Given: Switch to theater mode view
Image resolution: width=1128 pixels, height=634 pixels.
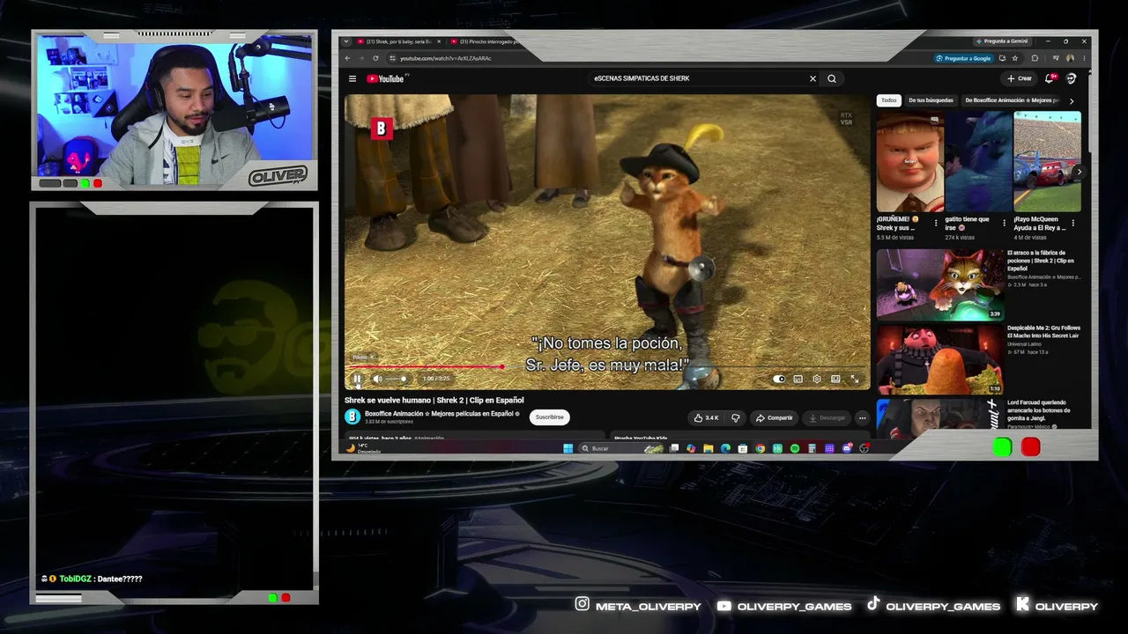Looking at the screenshot, I should coord(835,379).
